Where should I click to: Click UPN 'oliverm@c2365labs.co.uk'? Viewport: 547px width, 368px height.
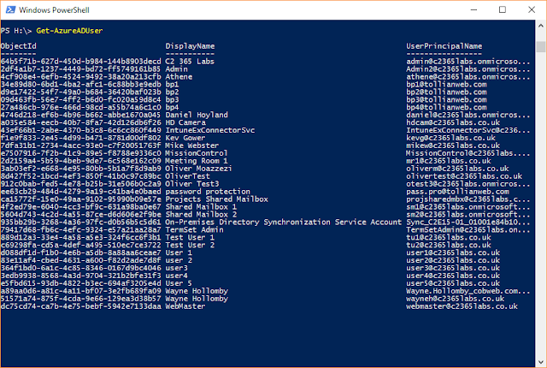click(457, 169)
